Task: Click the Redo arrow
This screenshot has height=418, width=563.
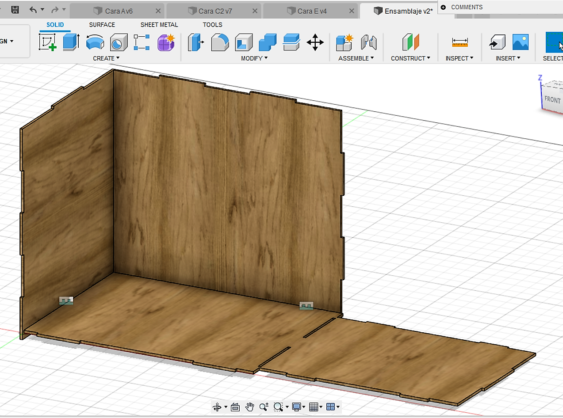Action: pyautogui.click(x=55, y=9)
